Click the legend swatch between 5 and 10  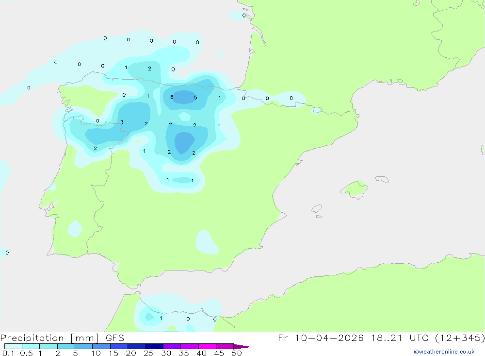coord(84,346)
